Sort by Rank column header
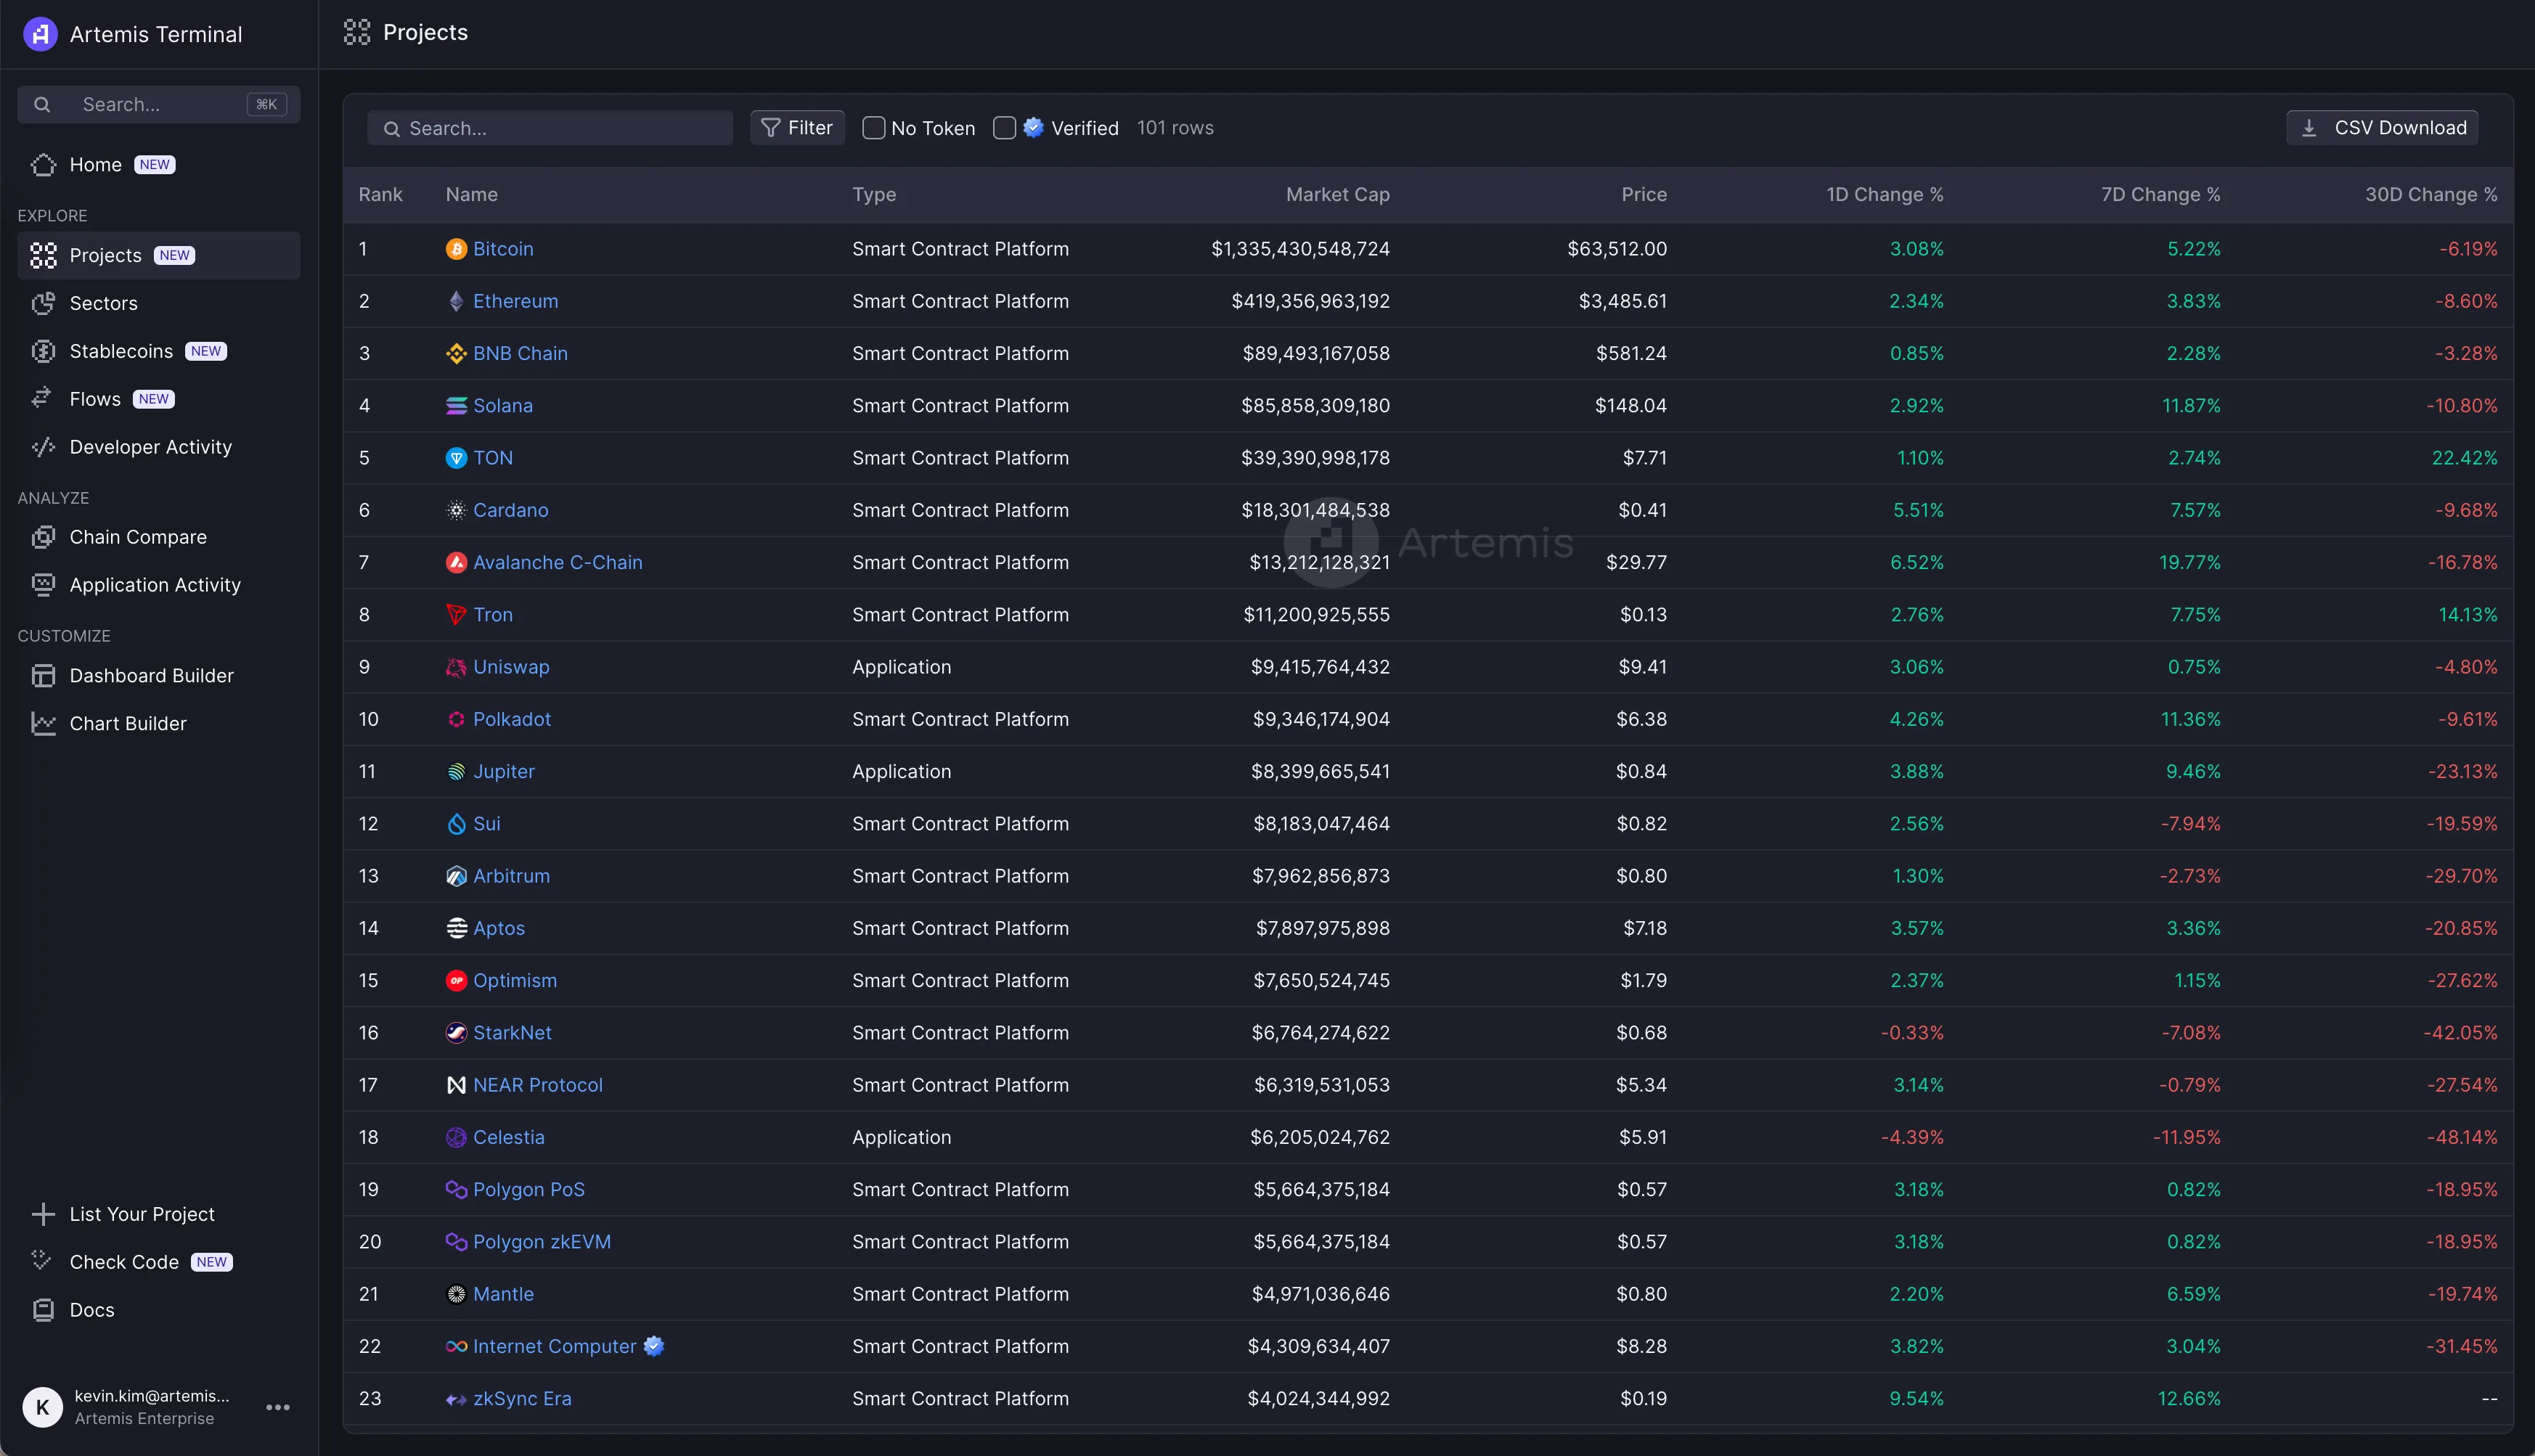 point(381,195)
